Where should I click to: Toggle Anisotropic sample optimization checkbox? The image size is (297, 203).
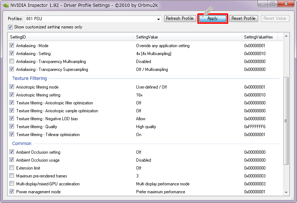12,110
